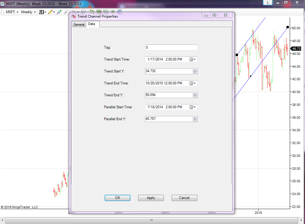Click the Trend End Y value field
The image size is (305, 224).
(169, 95)
